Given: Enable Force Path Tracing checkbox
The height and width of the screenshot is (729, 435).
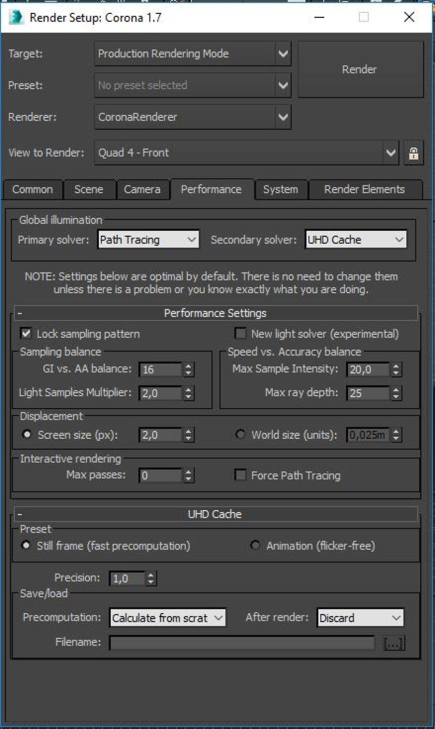Looking at the screenshot, I should pyautogui.click(x=240, y=475).
